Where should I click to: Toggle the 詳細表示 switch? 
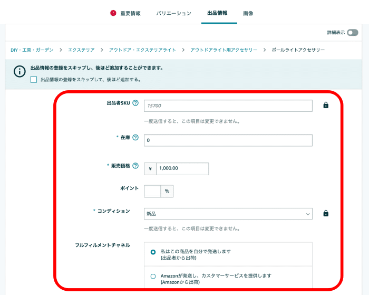352,33
